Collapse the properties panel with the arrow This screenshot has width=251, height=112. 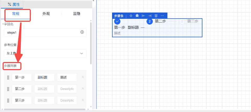(x=93, y=1)
